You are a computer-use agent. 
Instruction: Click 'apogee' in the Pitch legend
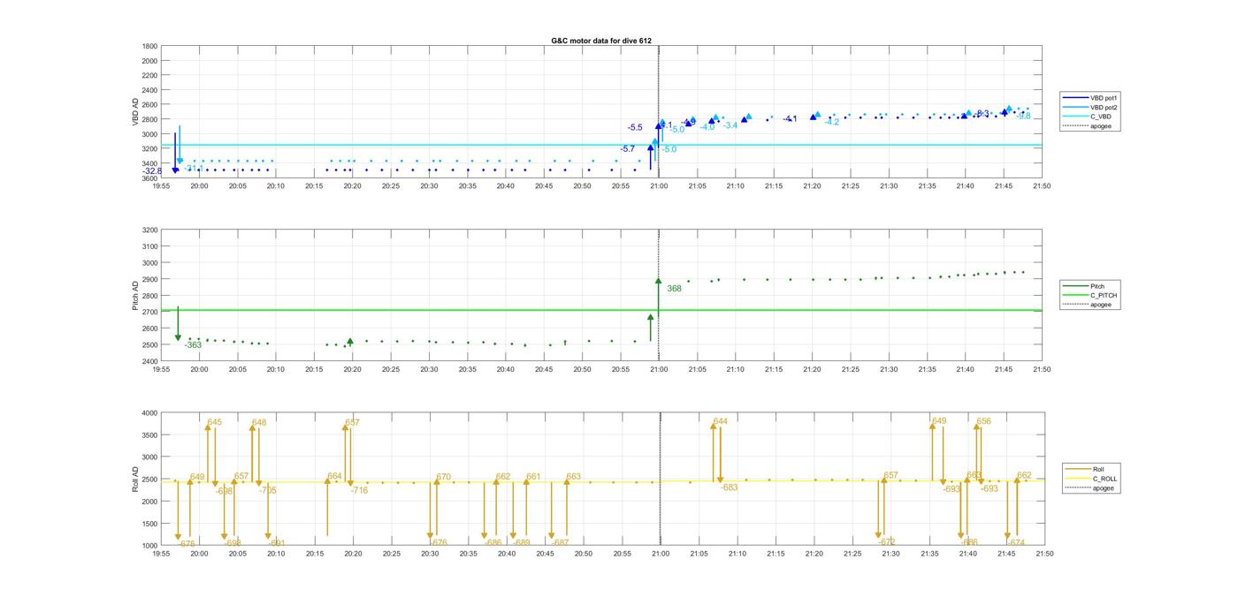[1101, 305]
